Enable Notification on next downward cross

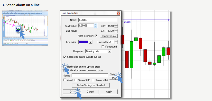point(64,70)
